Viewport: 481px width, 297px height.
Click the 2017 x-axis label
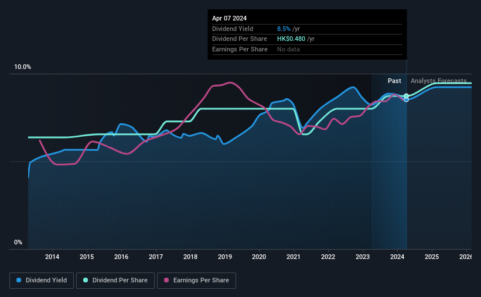coord(156,257)
